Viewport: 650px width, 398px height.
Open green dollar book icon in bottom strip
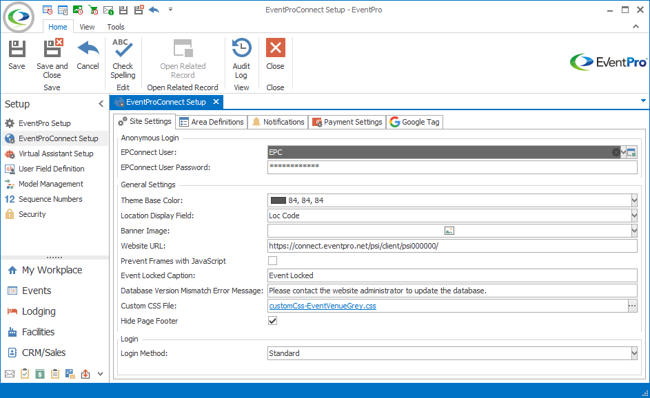coord(40,374)
